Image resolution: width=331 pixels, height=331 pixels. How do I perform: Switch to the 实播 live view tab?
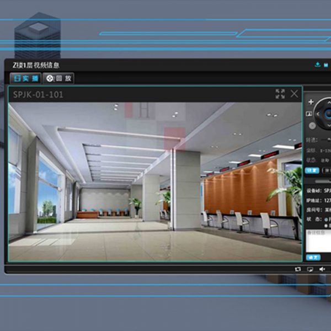pos(25,79)
